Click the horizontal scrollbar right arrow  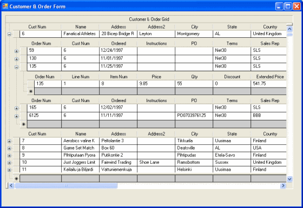tap(283, 186)
